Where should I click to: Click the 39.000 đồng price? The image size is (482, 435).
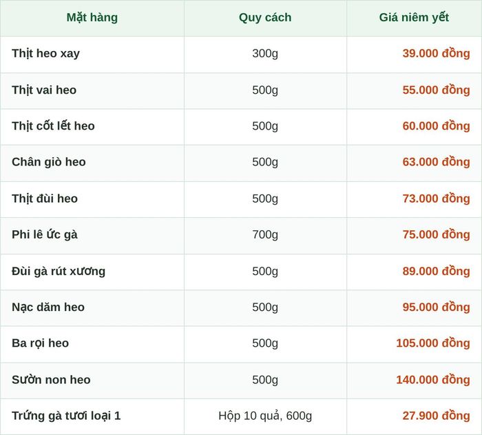coord(436,54)
